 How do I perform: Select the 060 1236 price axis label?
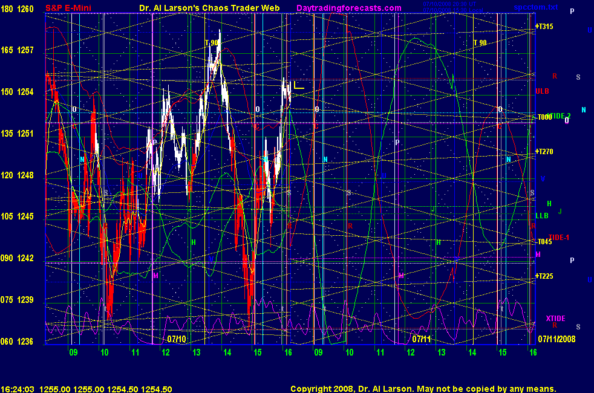(x=17, y=342)
